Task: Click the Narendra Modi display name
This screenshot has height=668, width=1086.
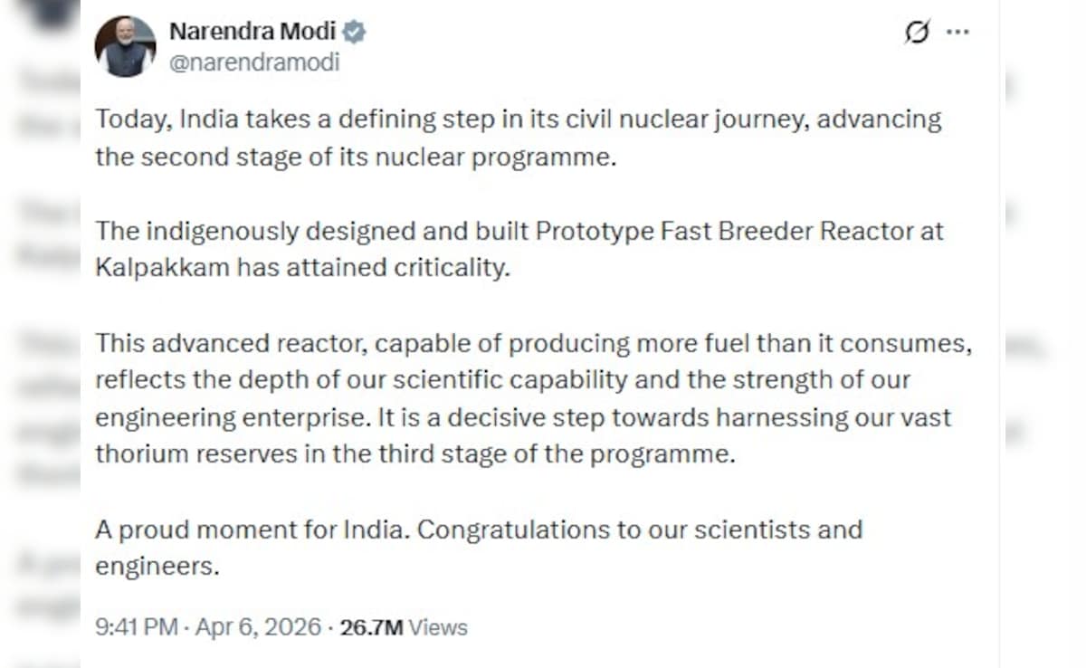Action: pyautogui.click(x=254, y=30)
